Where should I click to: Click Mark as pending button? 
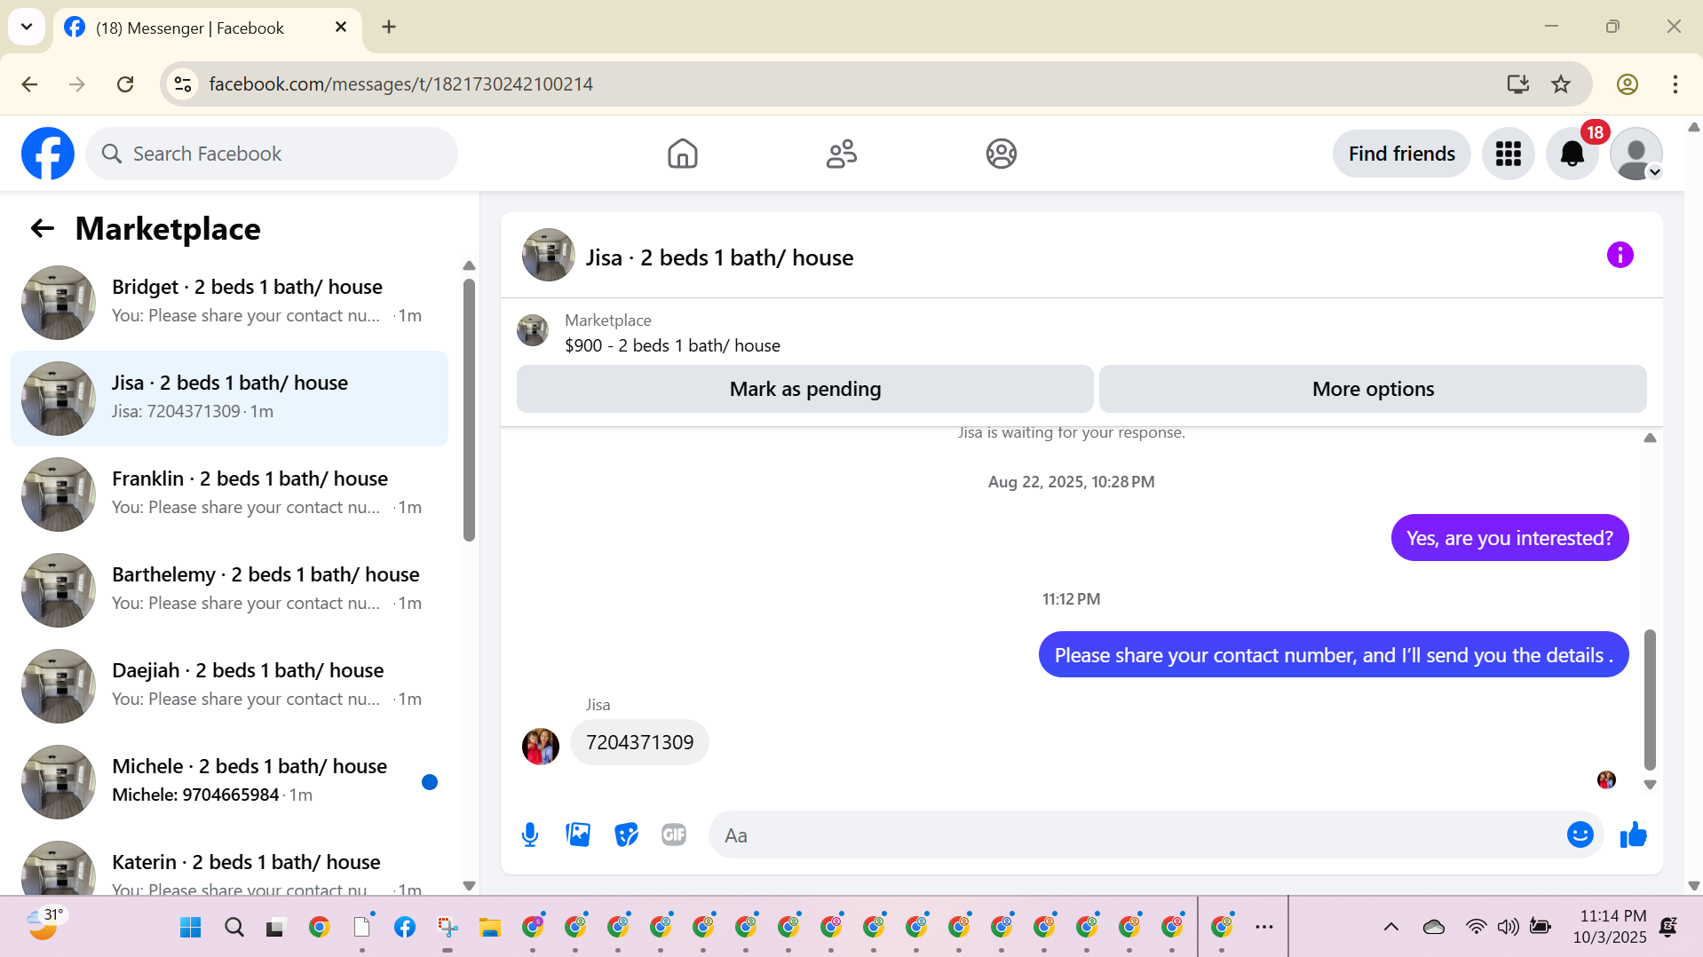[x=804, y=389]
